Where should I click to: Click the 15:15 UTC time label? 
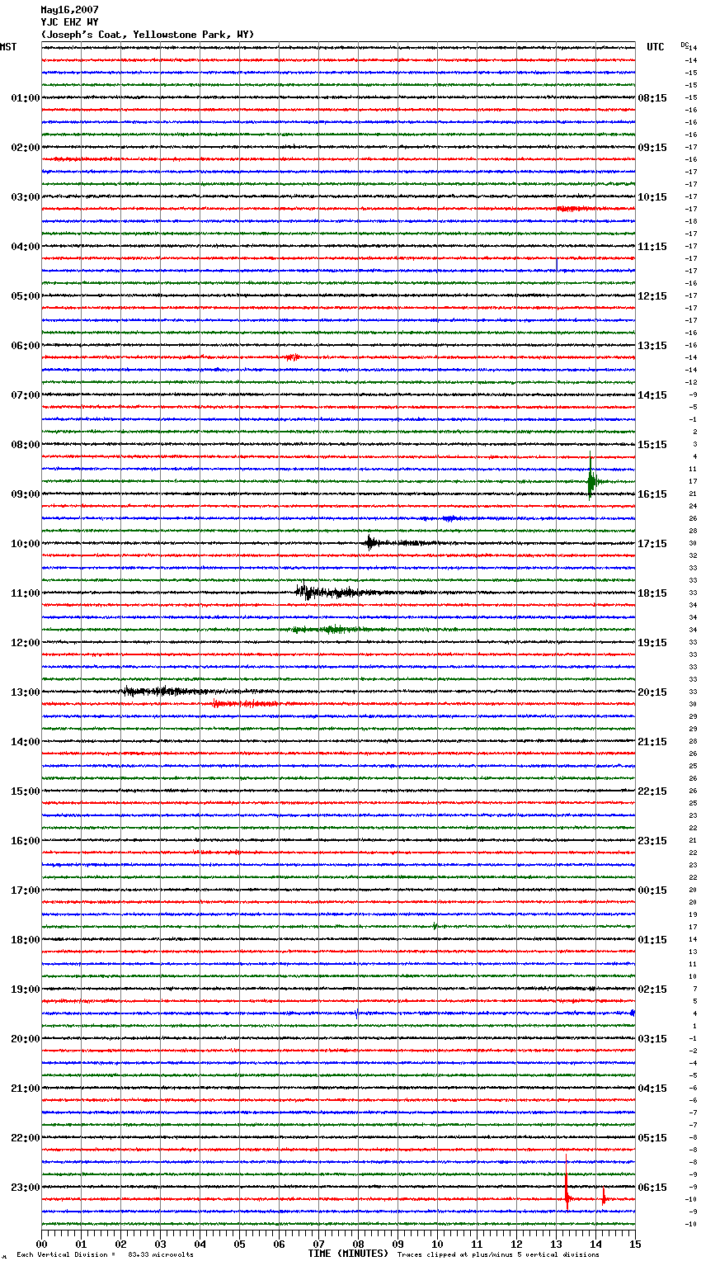(x=652, y=445)
